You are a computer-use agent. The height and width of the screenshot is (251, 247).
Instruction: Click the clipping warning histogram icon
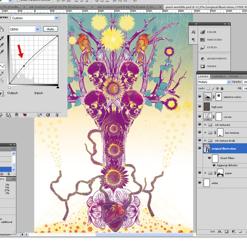[2, 93]
